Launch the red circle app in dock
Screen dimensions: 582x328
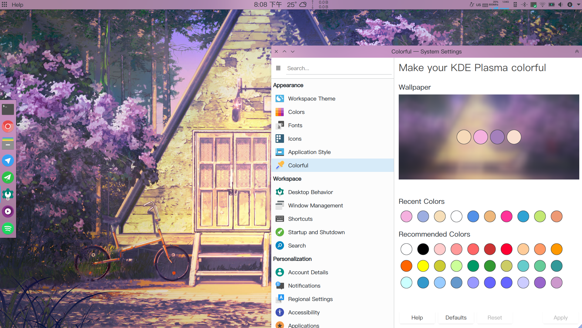pyautogui.click(x=8, y=126)
